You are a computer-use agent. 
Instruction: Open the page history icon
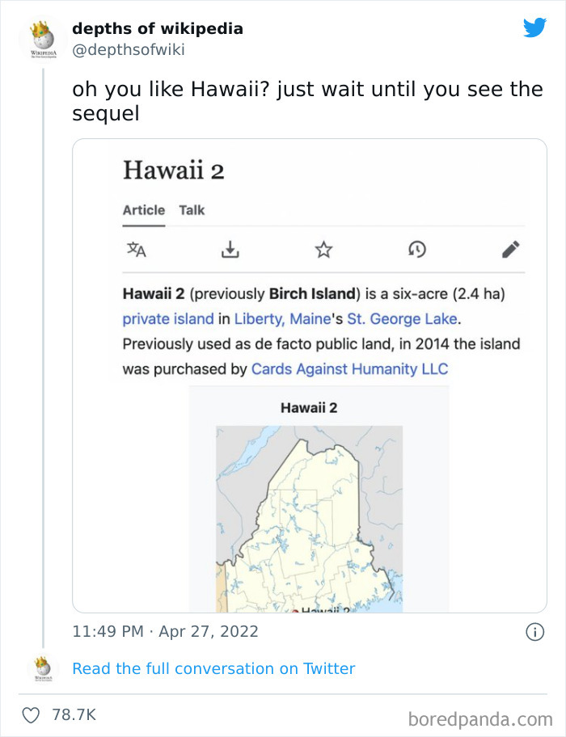(416, 251)
